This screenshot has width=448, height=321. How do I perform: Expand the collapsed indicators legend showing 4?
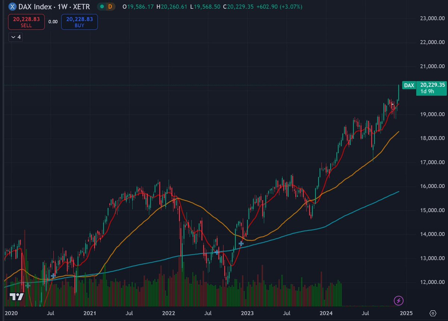15,37
